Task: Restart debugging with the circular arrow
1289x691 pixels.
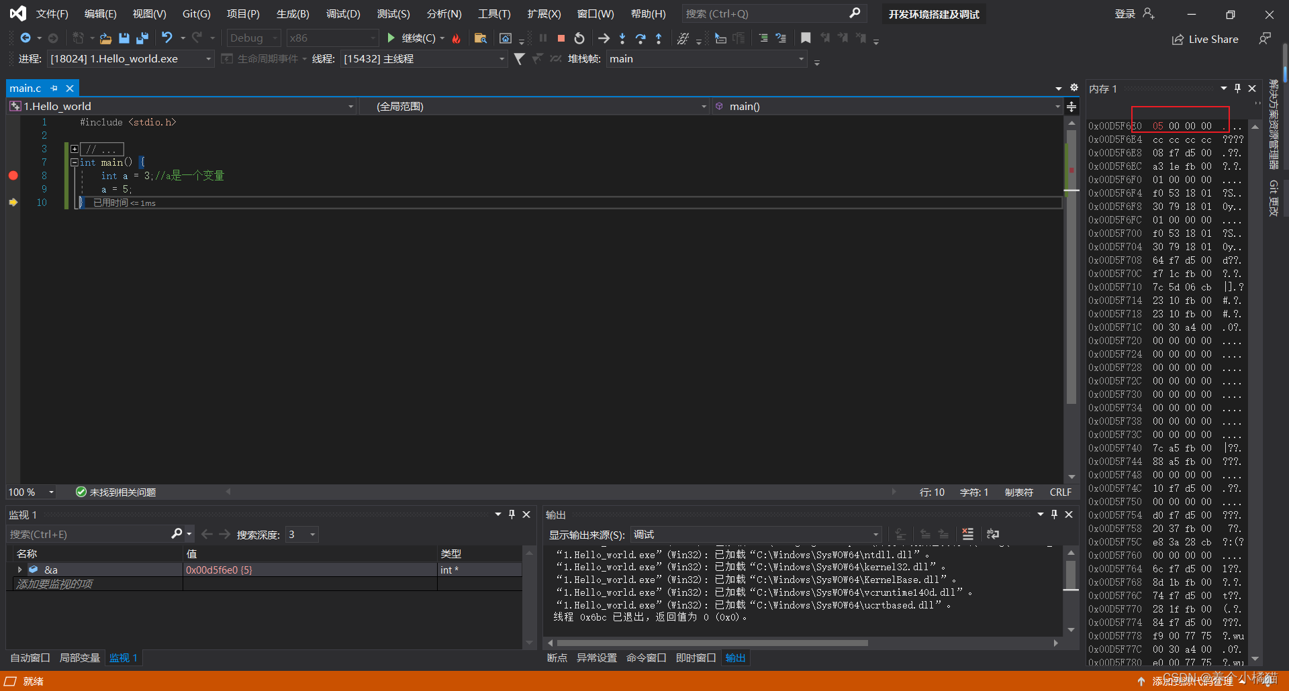Action: coord(579,38)
